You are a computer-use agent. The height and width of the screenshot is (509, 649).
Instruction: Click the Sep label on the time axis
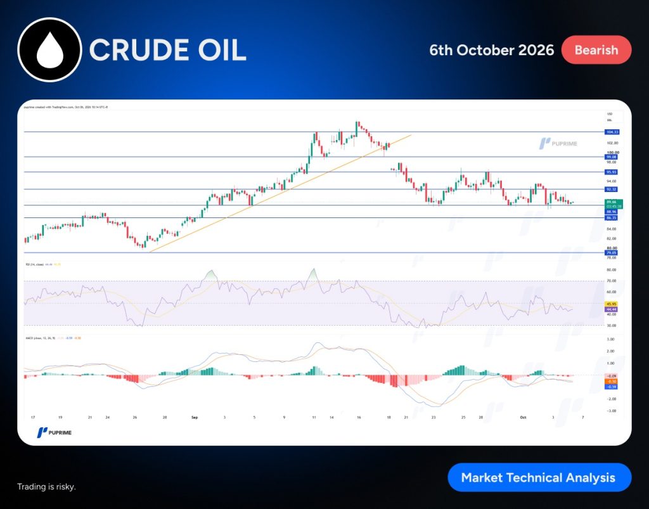(x=195, y=418)
